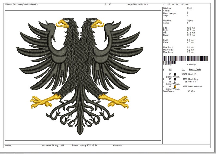Click 'Printed: 26 Aug, 2022 13:51' text

[84, 146]
